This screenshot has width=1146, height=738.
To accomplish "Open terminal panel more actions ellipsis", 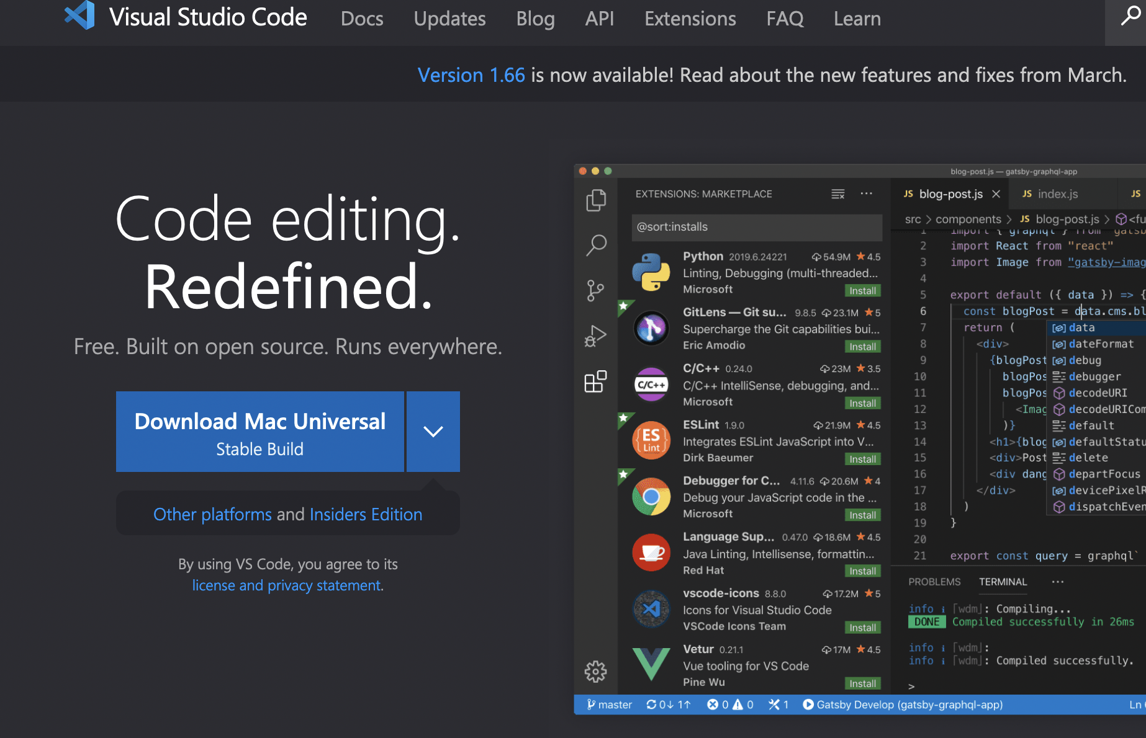I will tap(1058, 582).
